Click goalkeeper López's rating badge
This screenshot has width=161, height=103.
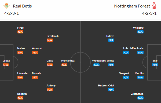click(6, 65)
